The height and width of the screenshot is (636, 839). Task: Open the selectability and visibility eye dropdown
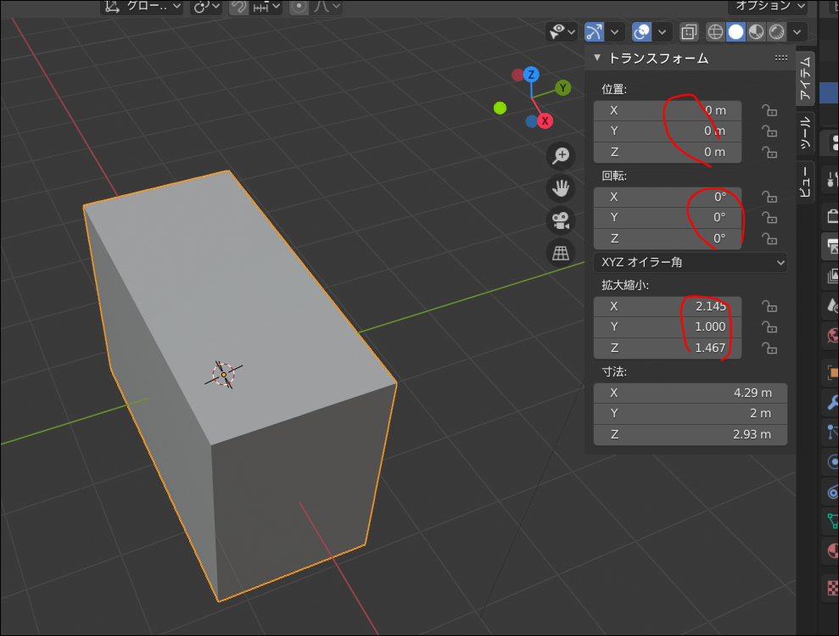(562, 32)
